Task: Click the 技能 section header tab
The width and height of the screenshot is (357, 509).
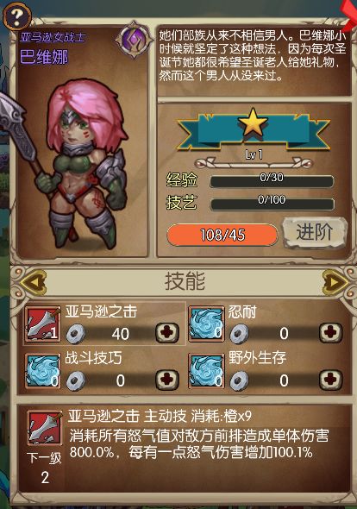Action: [185, 281]
